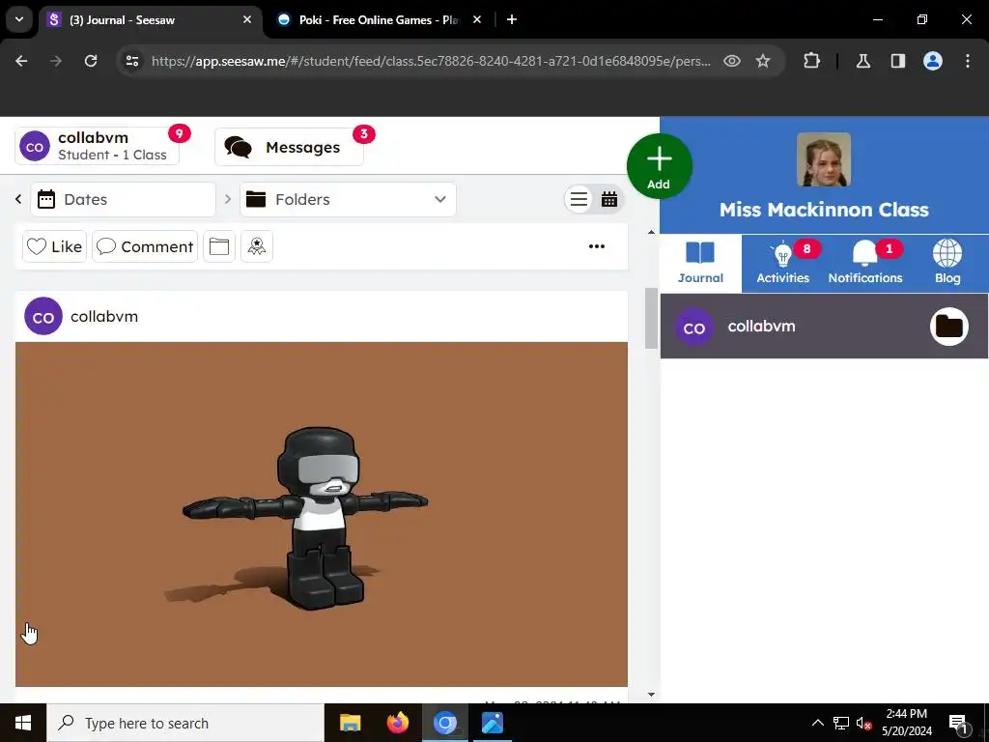The height and width of the screenshot is (742, 989).
Task: Click the folder icon in collabvm sidebar row
Action: pyautogui.click(x=949, y=327)
